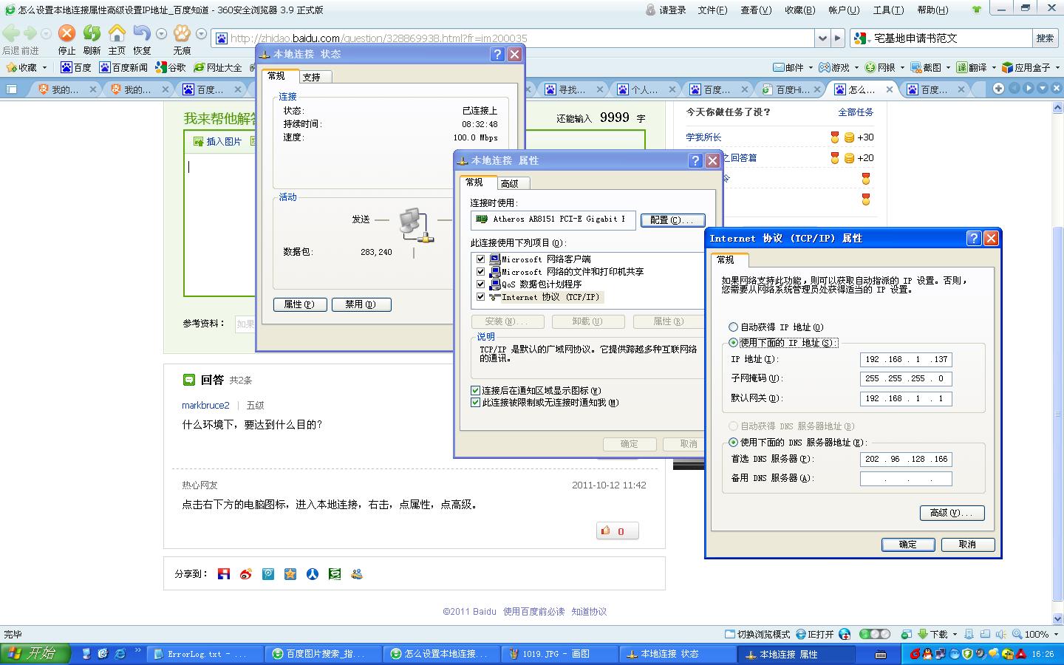Screen dimensions: 1064x665
Task: Click the 配置(C)... button for the adapter
Action: tap(672, 220)
